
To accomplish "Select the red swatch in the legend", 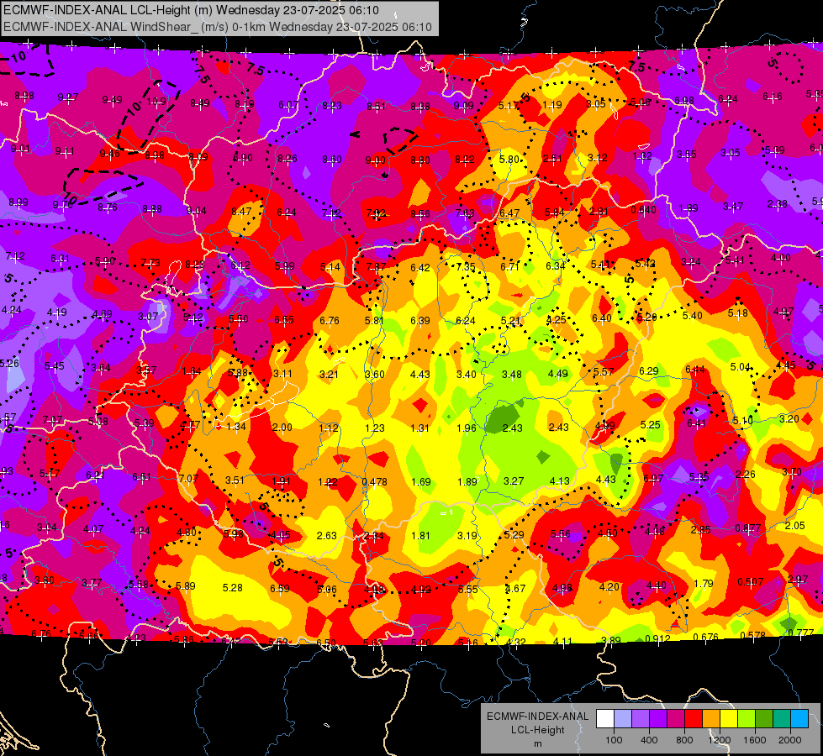I will point(694,719).
